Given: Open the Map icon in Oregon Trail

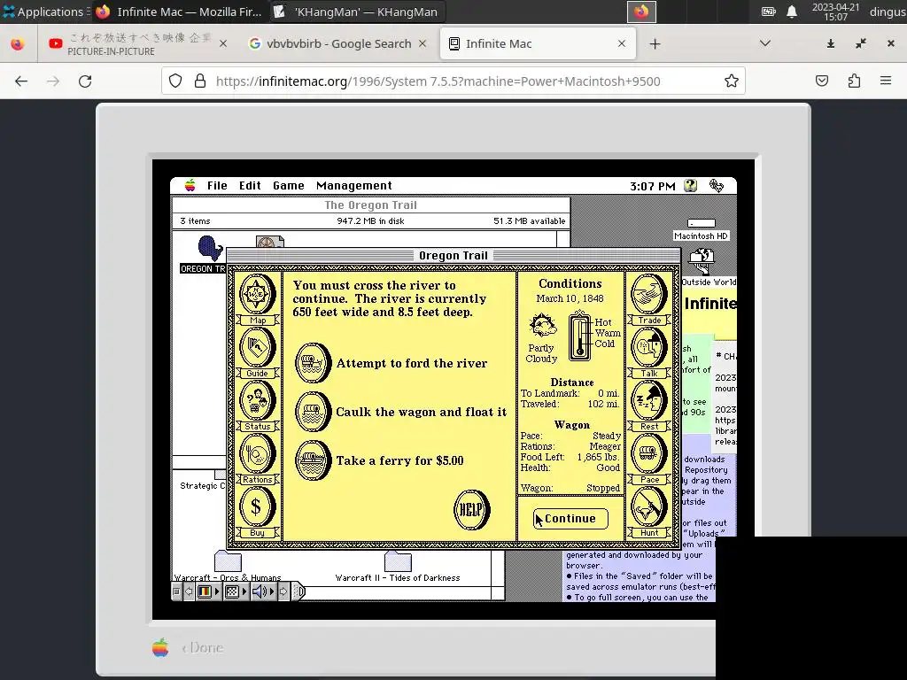Looking at the screenshot, I should 257,294.
